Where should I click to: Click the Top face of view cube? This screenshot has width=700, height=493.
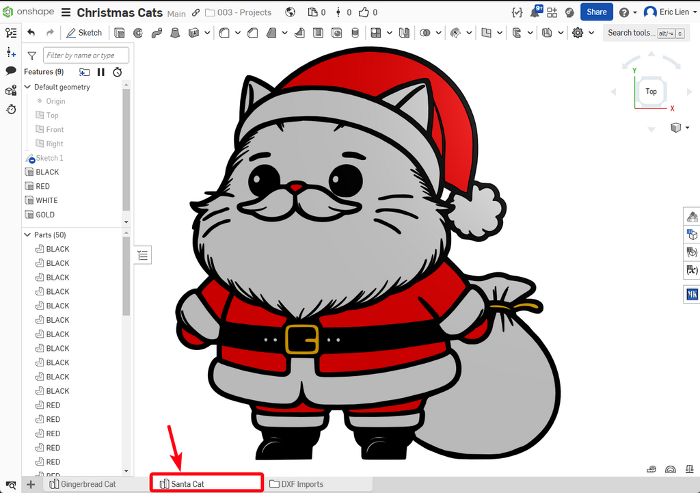[651, 92]
